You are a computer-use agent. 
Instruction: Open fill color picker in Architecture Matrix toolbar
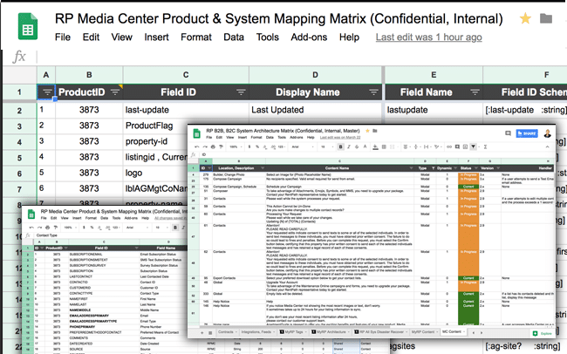[x=375, y=146]
